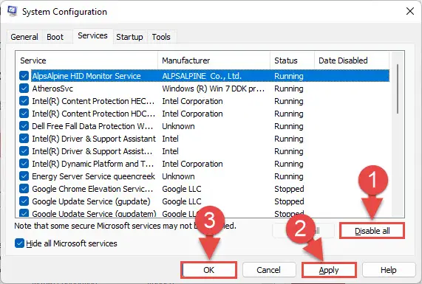Click 'Windows (R) Win 7 DDK pr...' manufacturer
Screen dimensions: 422x284
pyautogui.click(x=213, y=89)
